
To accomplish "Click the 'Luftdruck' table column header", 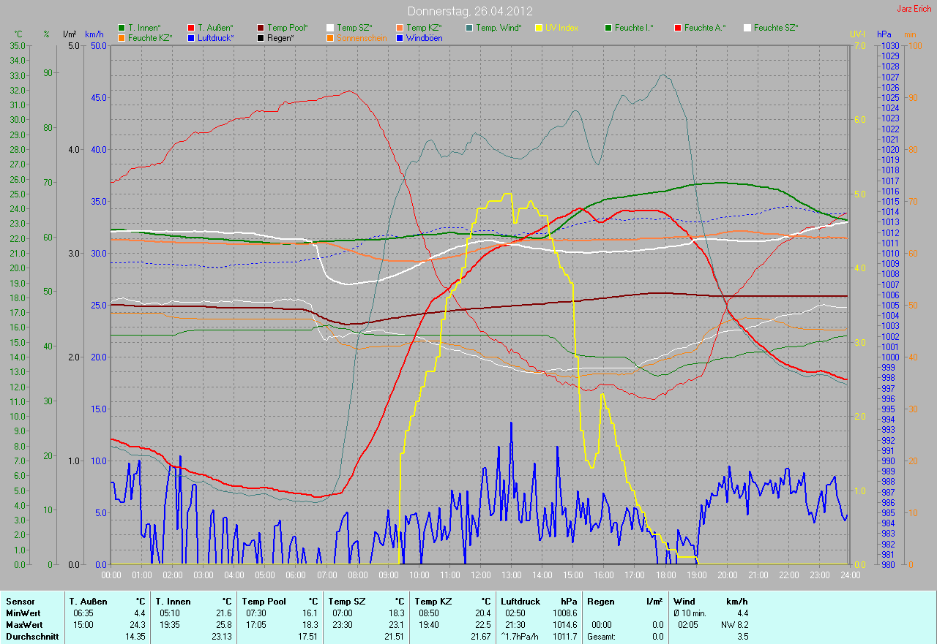I will 520,602.
